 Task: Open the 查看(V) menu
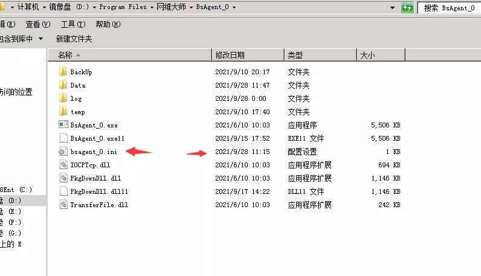(38, 24)
